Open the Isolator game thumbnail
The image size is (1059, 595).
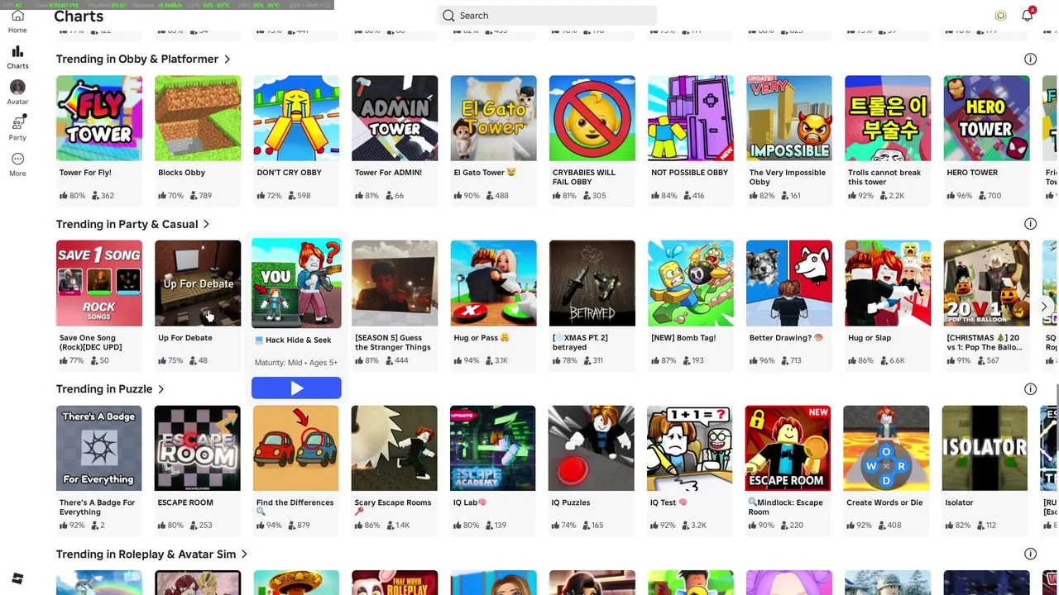click(985, 448)
